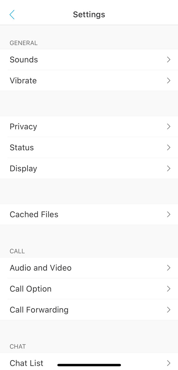Tap the GENERAL section header

[24, 43]
